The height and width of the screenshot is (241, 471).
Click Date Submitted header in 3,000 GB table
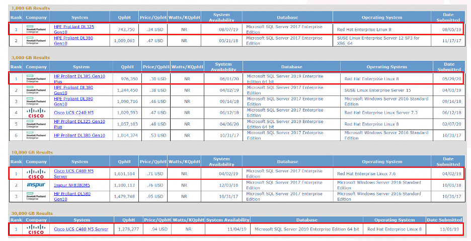[x=449, y=67]
